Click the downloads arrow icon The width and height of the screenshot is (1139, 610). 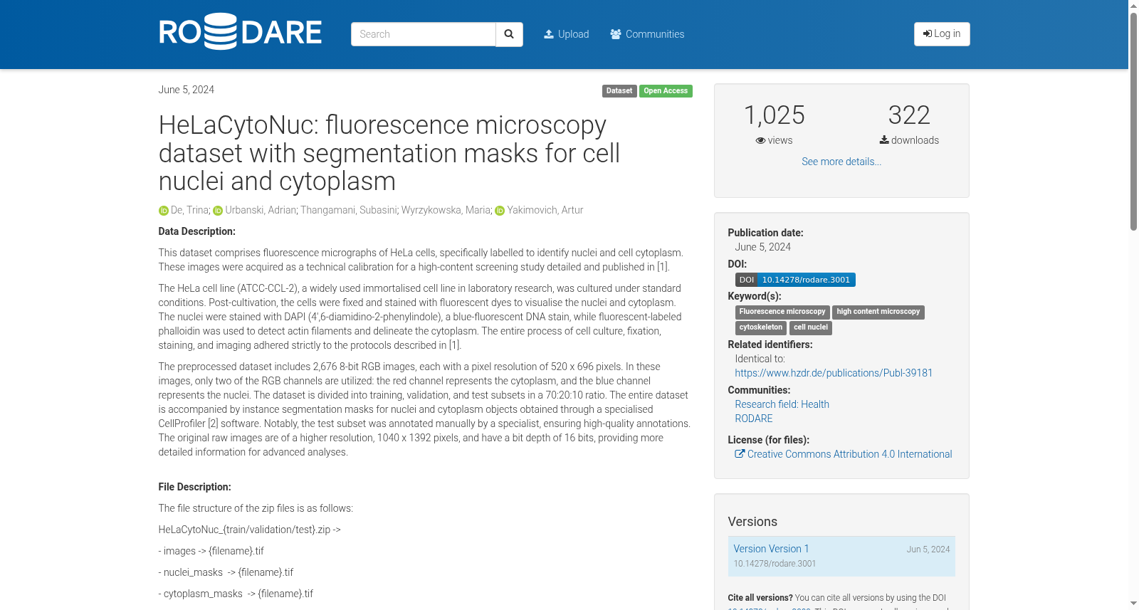884,140
